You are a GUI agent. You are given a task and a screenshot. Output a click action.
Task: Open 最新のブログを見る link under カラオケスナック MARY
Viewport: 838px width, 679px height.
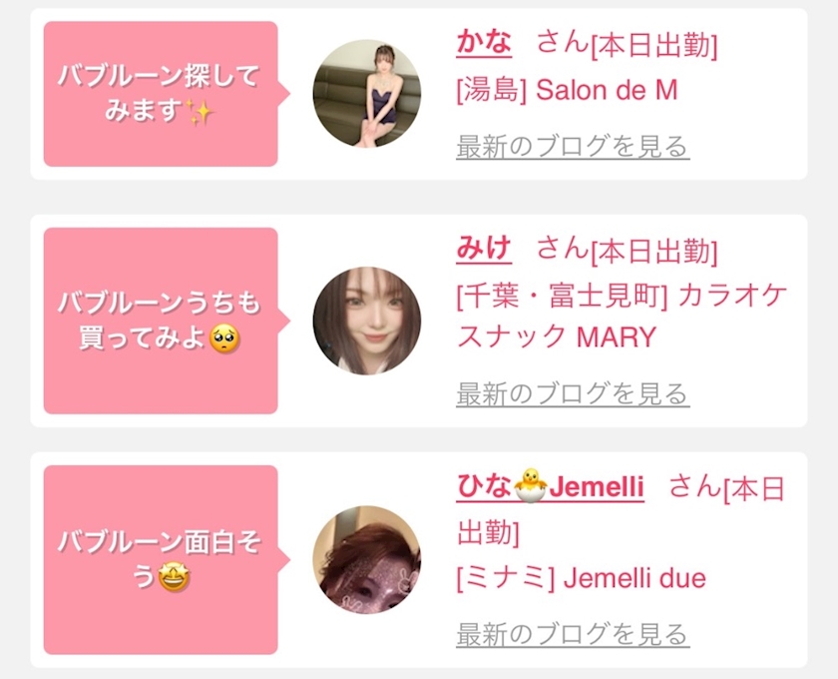coord(573,393)
